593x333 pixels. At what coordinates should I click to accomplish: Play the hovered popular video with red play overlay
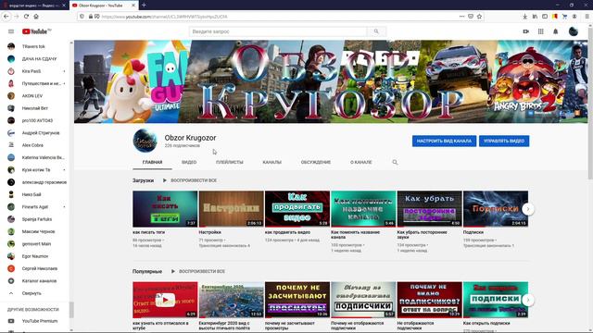165,300
